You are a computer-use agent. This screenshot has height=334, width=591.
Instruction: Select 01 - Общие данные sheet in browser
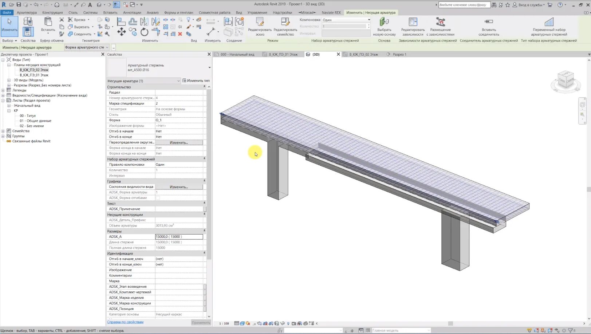[x=35, y=121]
